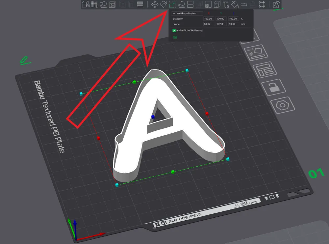Open the Cut tool
This screenshot has height=244, width=329.
click(190, 4)
